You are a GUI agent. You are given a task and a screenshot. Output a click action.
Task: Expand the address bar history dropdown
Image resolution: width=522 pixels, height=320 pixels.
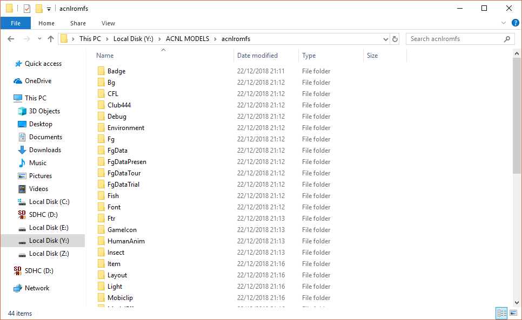(x=385, y=39)
